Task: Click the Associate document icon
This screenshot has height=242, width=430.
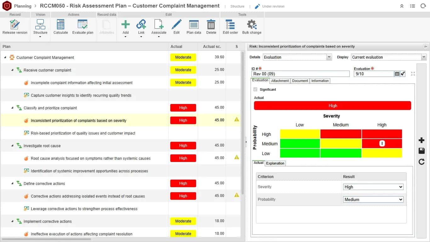Action: 159,25
